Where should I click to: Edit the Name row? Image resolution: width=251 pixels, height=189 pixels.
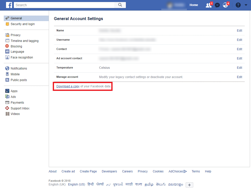coord(239,31)
